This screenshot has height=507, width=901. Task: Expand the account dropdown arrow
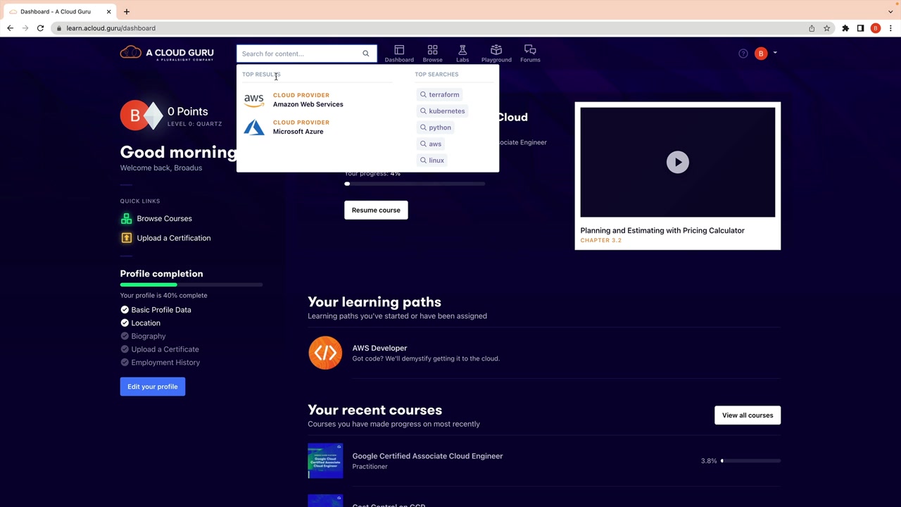click(775, 53)
